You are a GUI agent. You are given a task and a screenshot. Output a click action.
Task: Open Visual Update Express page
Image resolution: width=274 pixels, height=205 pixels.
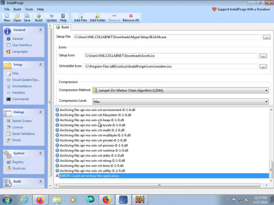point(26,80)
